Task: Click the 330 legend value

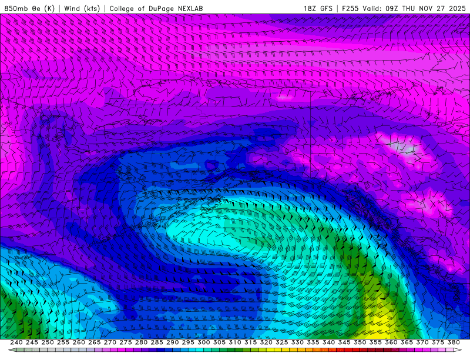Action: pyautogui.click(x=297, y=342)
